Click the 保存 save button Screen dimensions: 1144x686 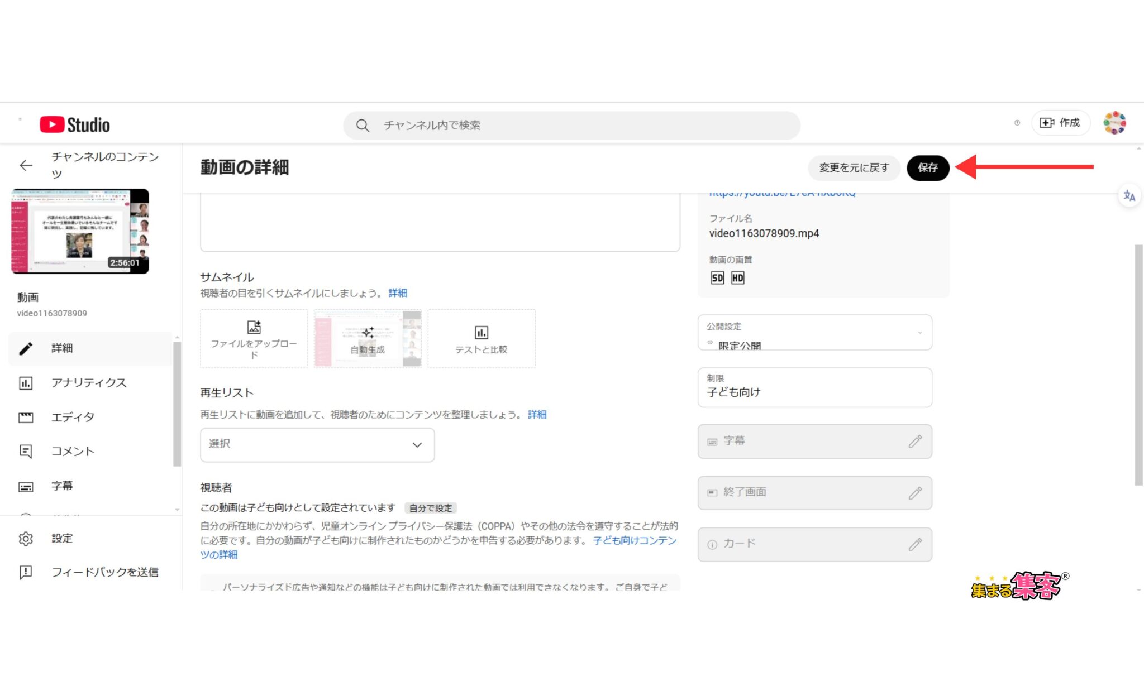click(x=928, y=167)
